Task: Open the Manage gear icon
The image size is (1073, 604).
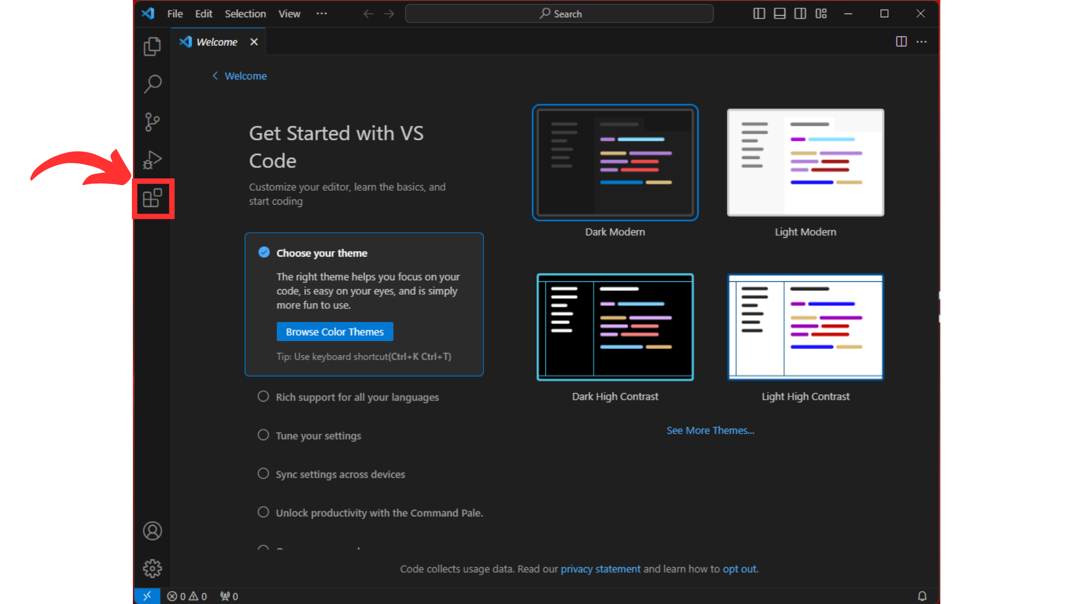Action: pyautogui.click(x=152, y=569)
